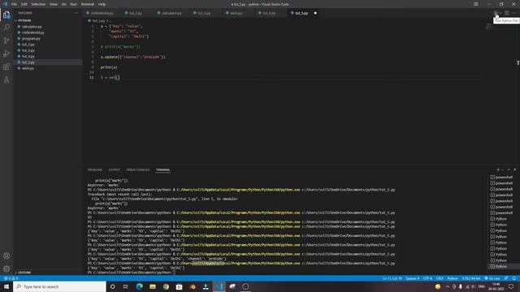
Task: Switch to the calculator.py editor tab
Action: 171,13
